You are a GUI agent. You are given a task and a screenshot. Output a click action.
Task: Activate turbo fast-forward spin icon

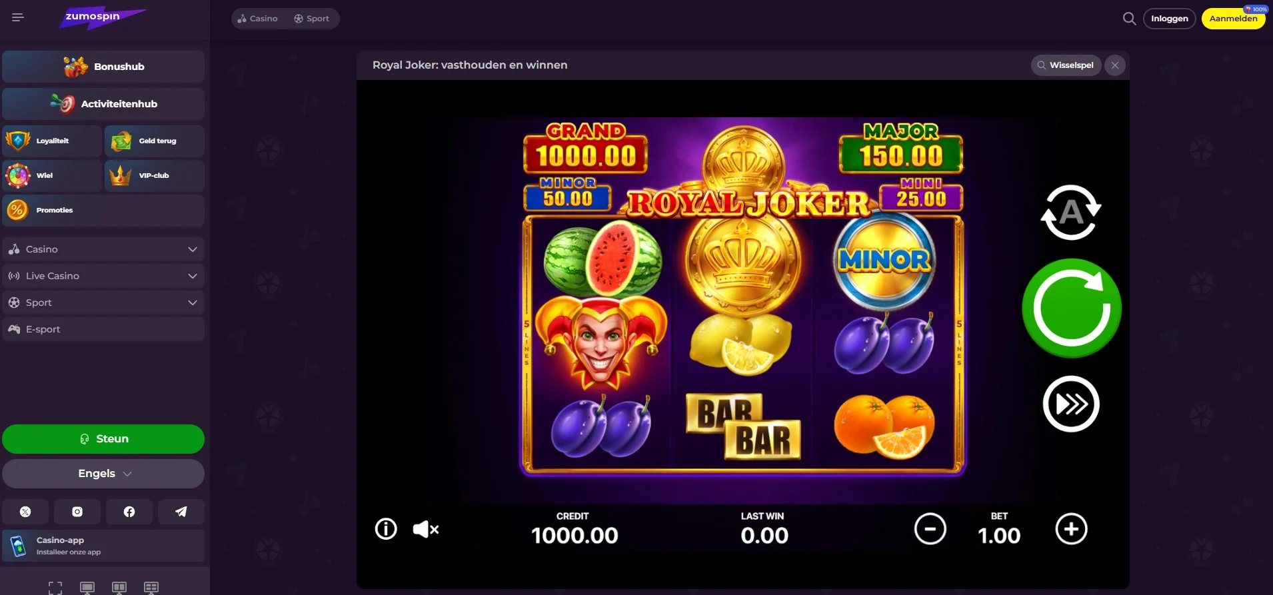click(x=1071, y=404)
